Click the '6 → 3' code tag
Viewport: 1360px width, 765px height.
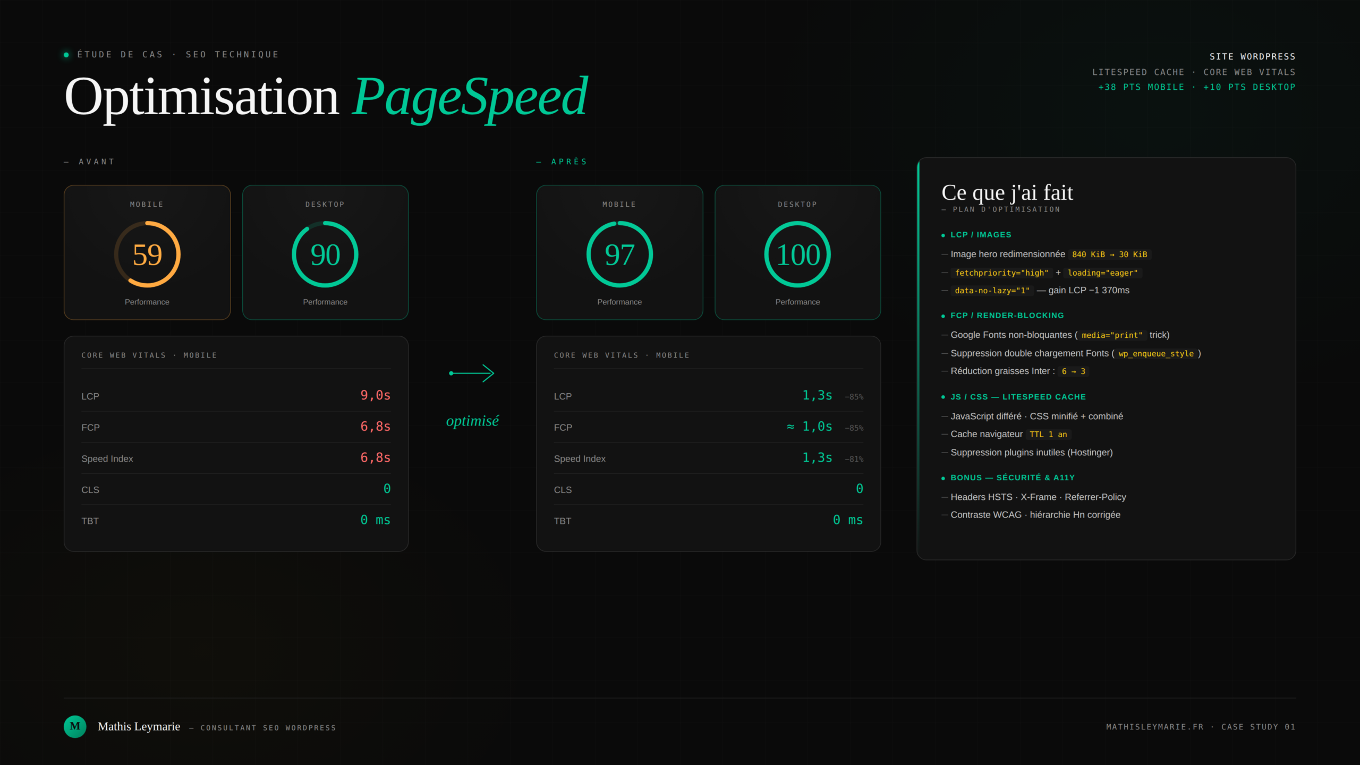pyautogui.click(x=1073, y=371)
